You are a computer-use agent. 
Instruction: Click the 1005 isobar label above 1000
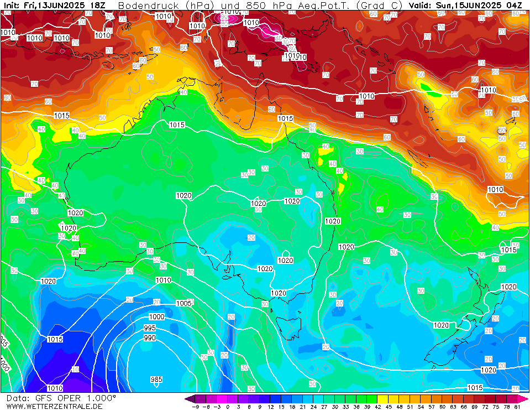(x=184, y=303)
